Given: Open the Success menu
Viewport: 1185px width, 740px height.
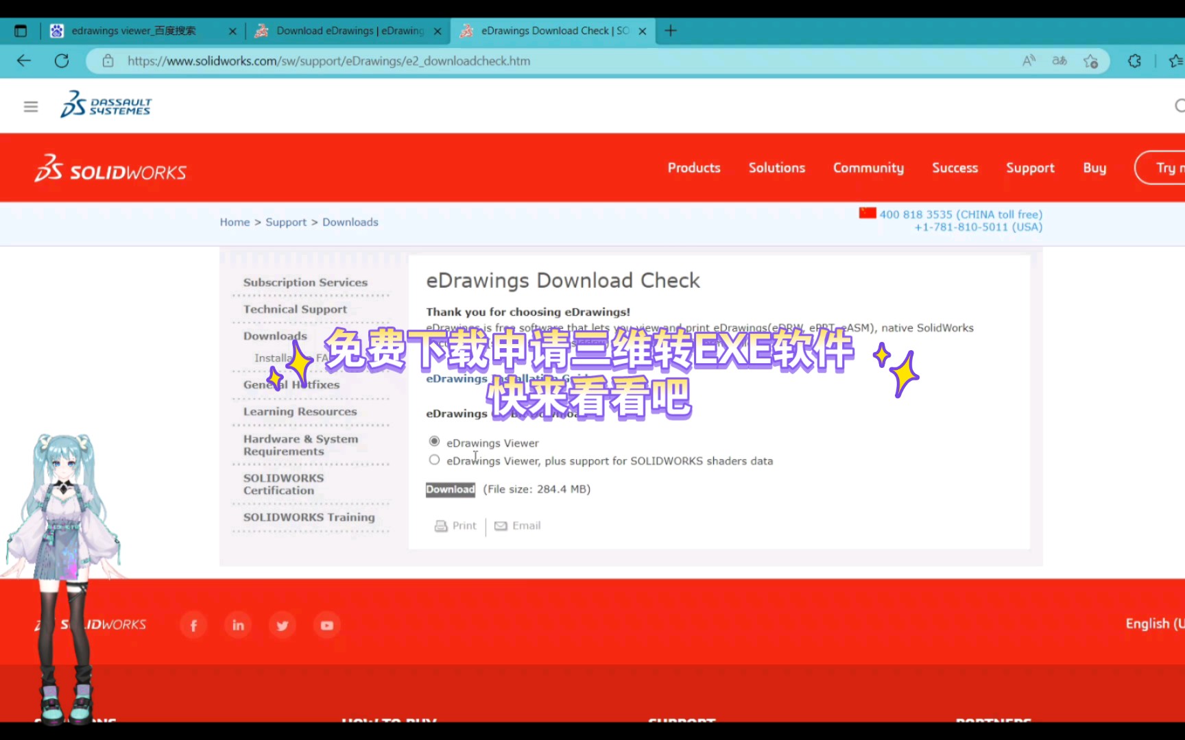Looking at the screenshot, I should point(955,168).
